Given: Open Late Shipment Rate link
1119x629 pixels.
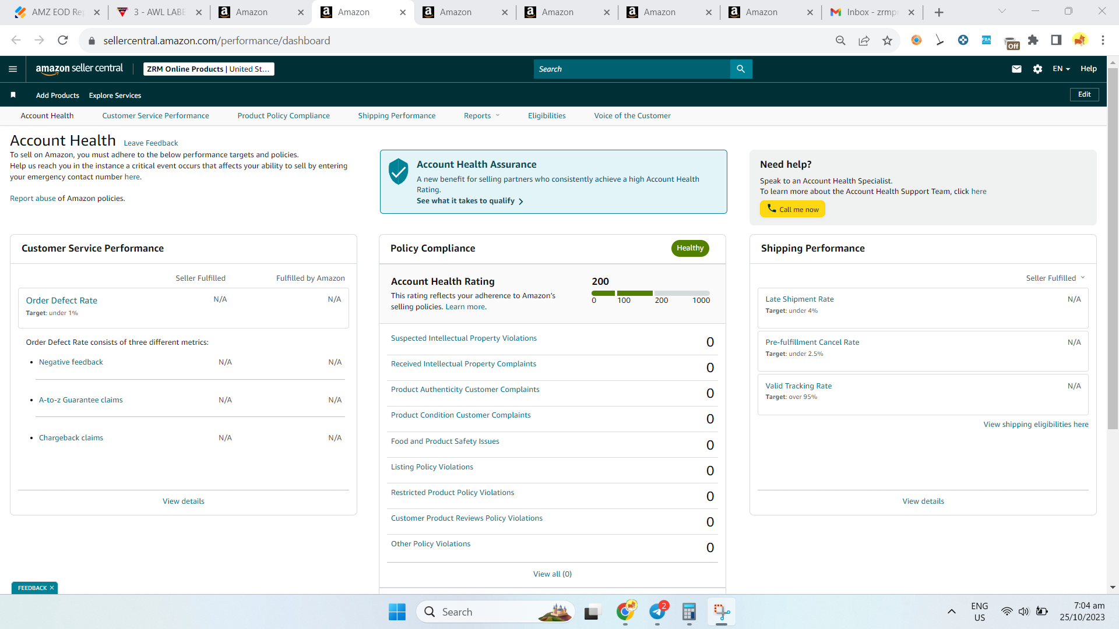Looking at the screenshot, I should click(x=800, y=299).
